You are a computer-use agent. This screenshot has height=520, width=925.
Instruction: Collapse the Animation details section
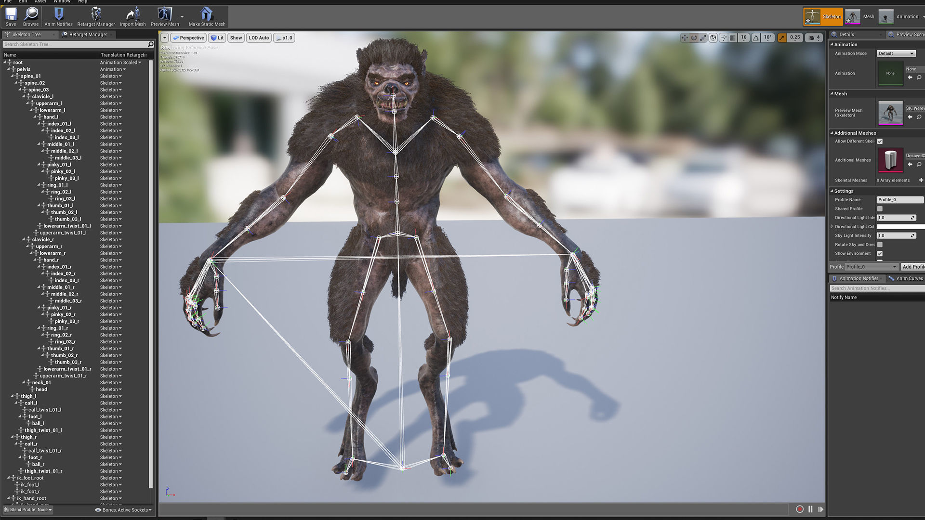832,44
